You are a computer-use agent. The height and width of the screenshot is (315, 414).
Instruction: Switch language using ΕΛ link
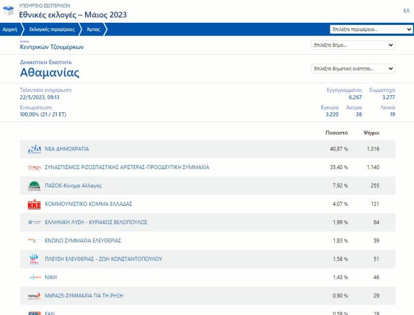pos(406,11)
